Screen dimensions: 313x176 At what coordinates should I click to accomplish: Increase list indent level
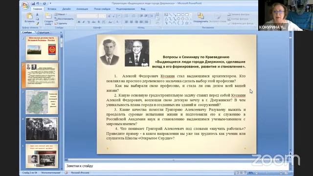(x=146, y=16)
